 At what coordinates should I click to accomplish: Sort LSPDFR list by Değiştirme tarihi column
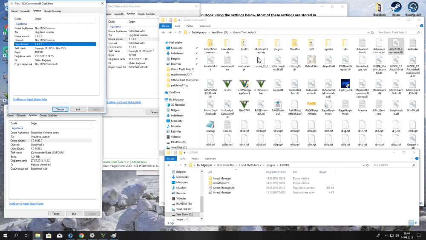(x=276, y=172)
